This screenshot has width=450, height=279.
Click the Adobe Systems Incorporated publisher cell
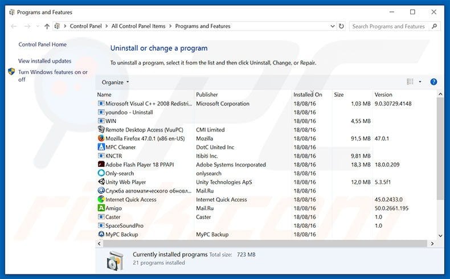pyautogui.click(x=231, y=165)
